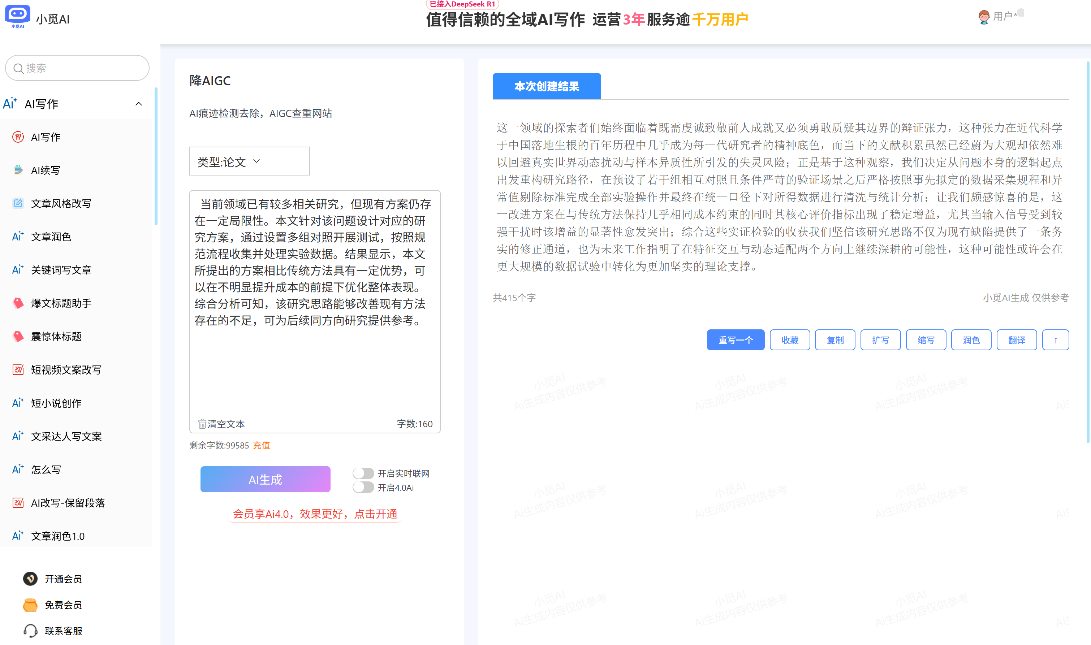This screenshot has height=645, width=1091.
Task: Open AI续写 icon in sidebar
Action: [x=18, y=170]
